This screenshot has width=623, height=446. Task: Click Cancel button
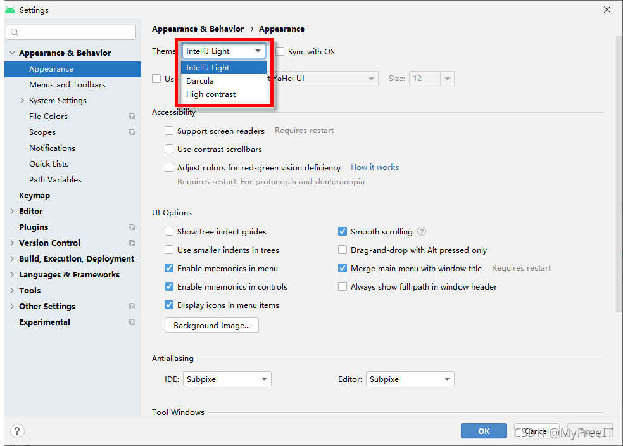point(537,431)
